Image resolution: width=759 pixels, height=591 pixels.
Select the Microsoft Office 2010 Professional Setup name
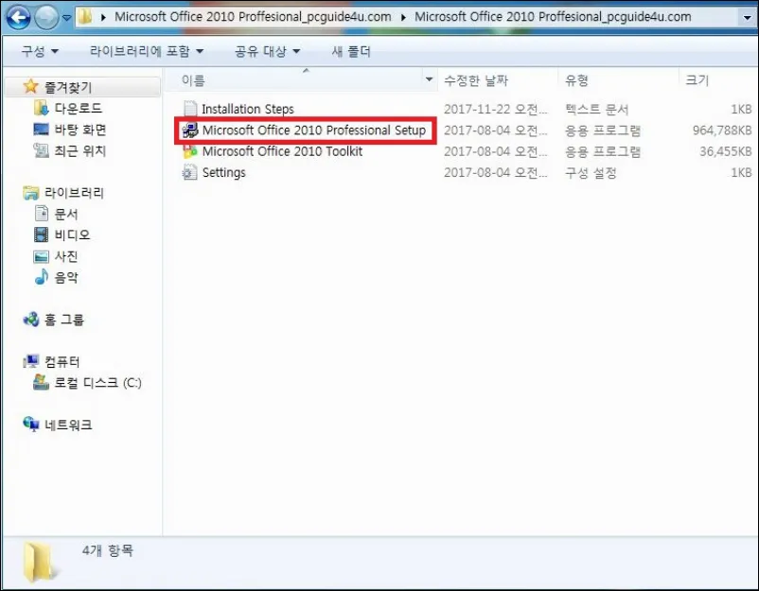click(x=313, y=130)
